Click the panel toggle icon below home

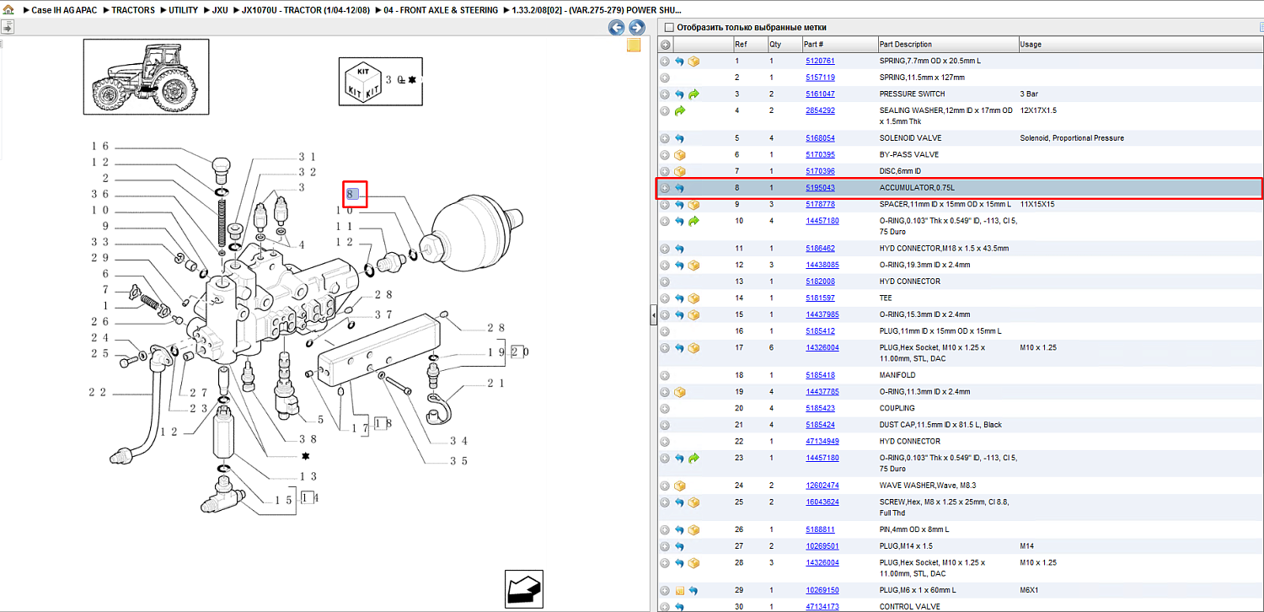(7, 27)
